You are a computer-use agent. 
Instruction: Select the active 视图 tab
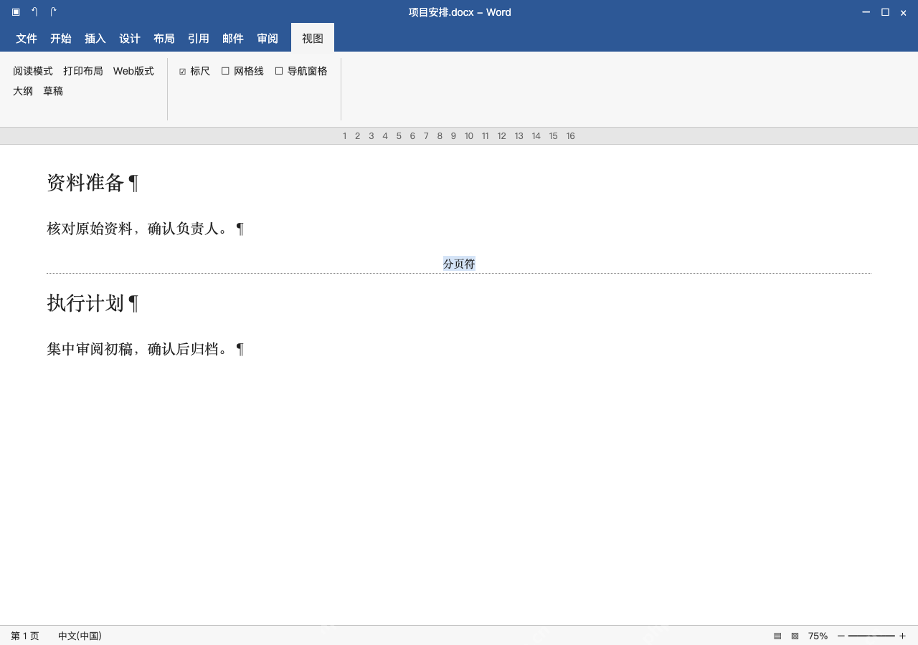[x=313, y=38]
